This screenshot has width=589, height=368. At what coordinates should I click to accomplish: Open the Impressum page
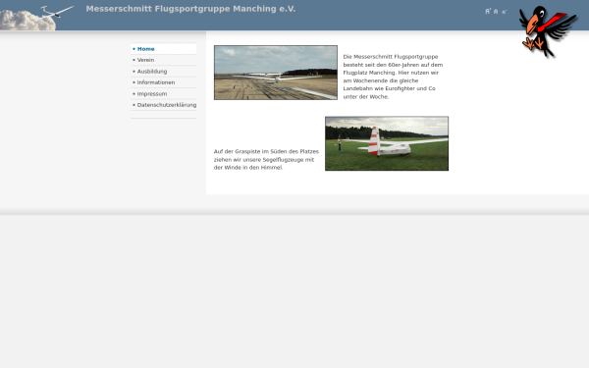(163, 94)
